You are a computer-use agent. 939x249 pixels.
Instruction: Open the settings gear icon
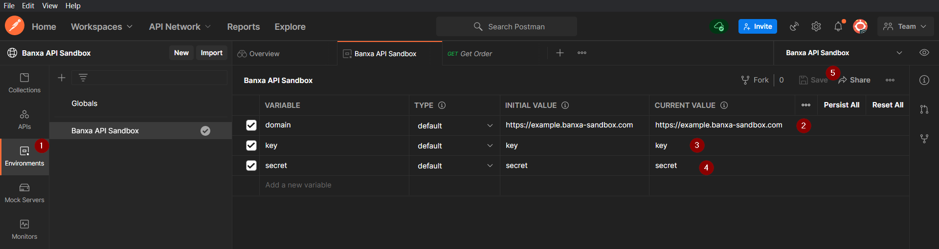pyautogui.click(x=816, y=26)
